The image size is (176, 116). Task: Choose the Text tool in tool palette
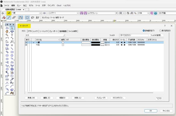click(x=12, y=35)
